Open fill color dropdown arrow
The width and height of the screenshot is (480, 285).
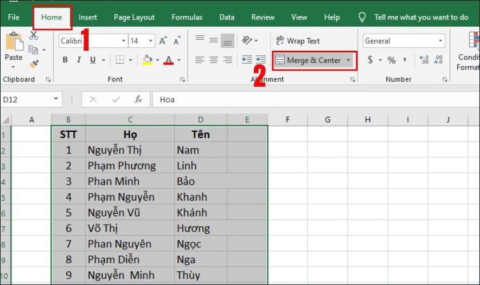157,60
